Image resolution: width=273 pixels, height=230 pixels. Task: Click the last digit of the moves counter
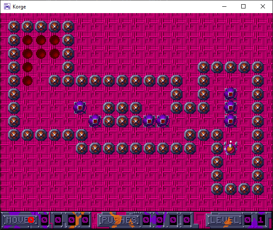pyautogui.click(x=85, y=220)
